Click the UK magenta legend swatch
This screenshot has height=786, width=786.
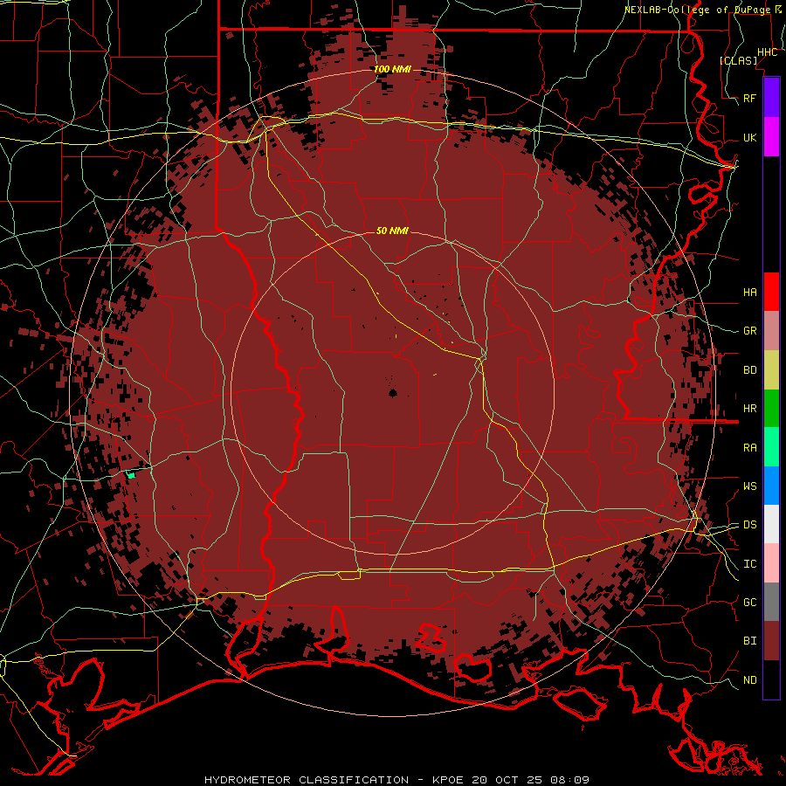point(771,137)
